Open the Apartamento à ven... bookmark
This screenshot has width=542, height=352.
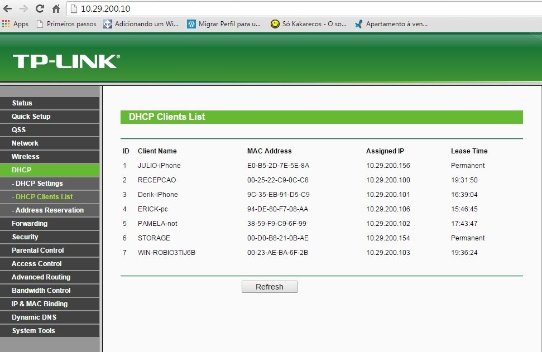tap(391, 24)
